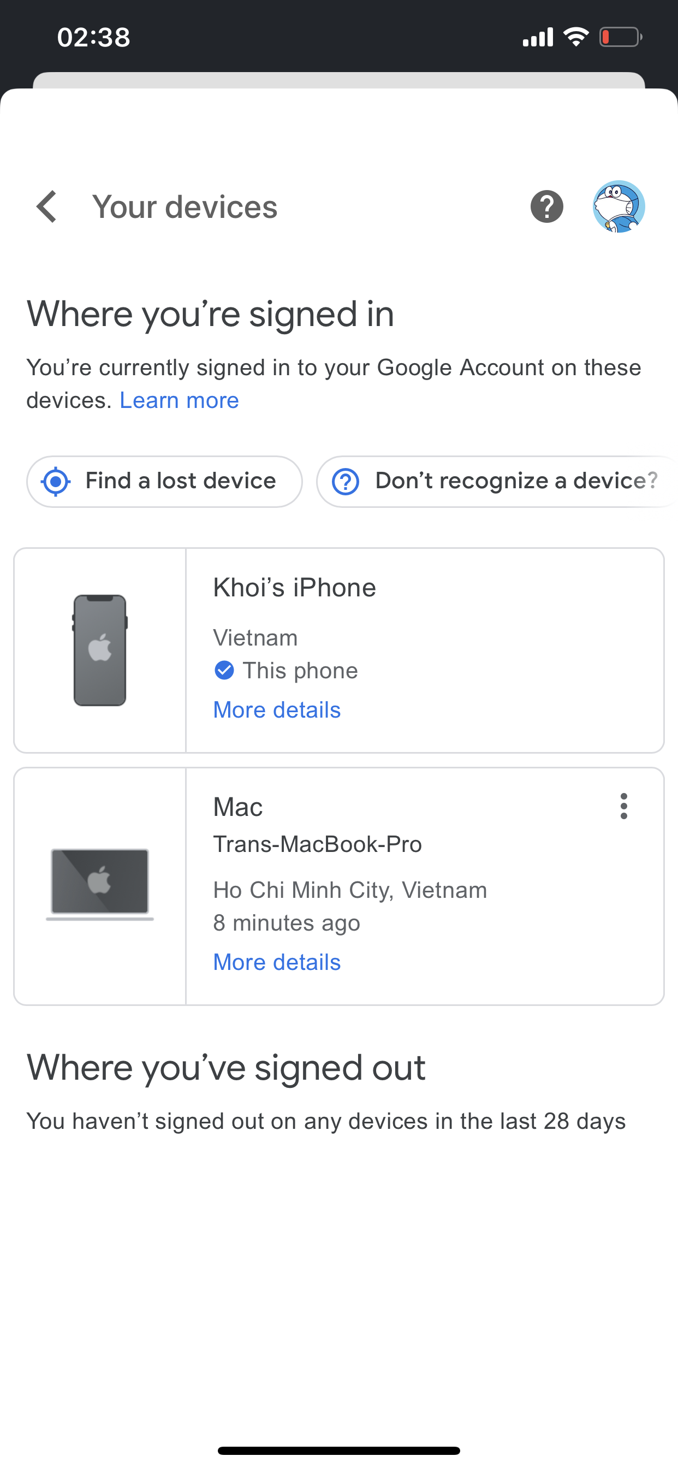Click the Learn more link
The image size is (678, 1468).
179,400
